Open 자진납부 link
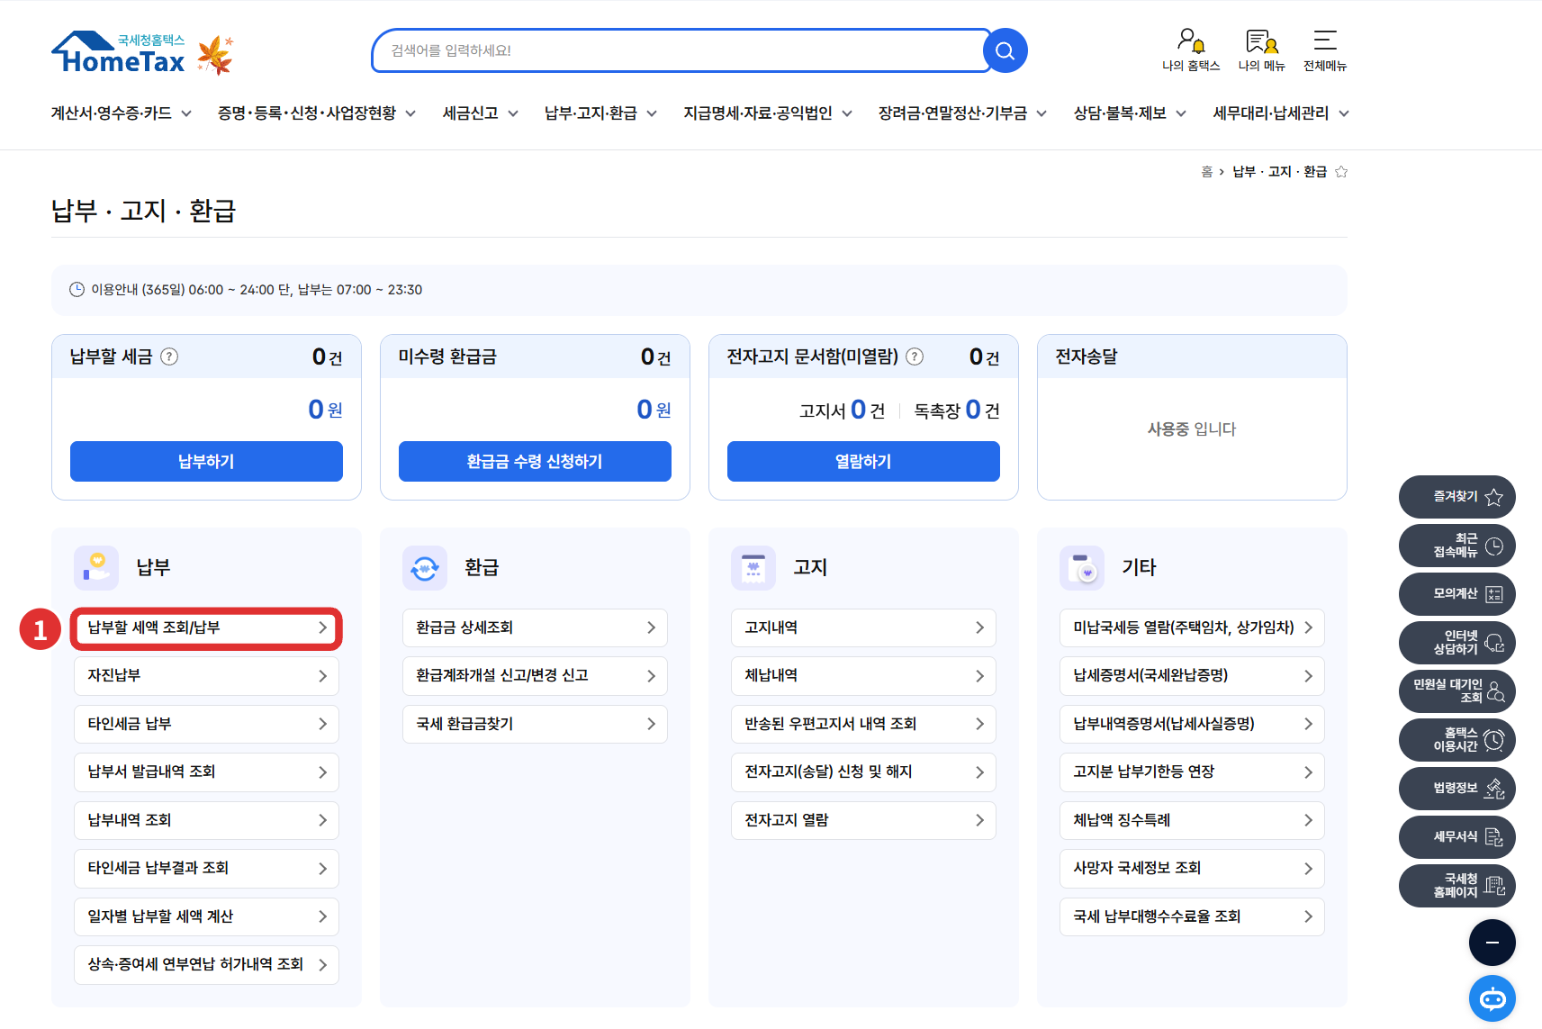Viewport: 1542px width, 1029px height. click(x=206, y=676)
